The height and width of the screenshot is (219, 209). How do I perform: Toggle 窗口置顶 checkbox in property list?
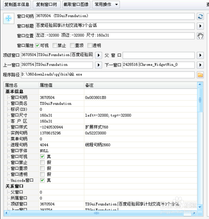42,168
